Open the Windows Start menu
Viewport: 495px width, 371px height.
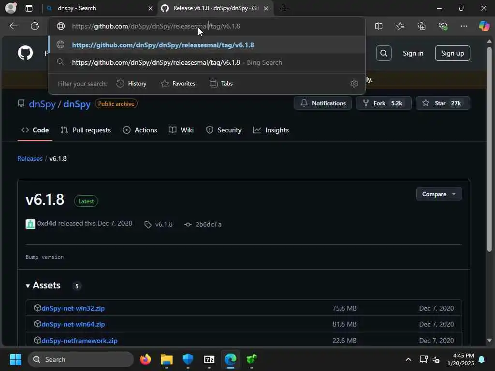[15, 359]
